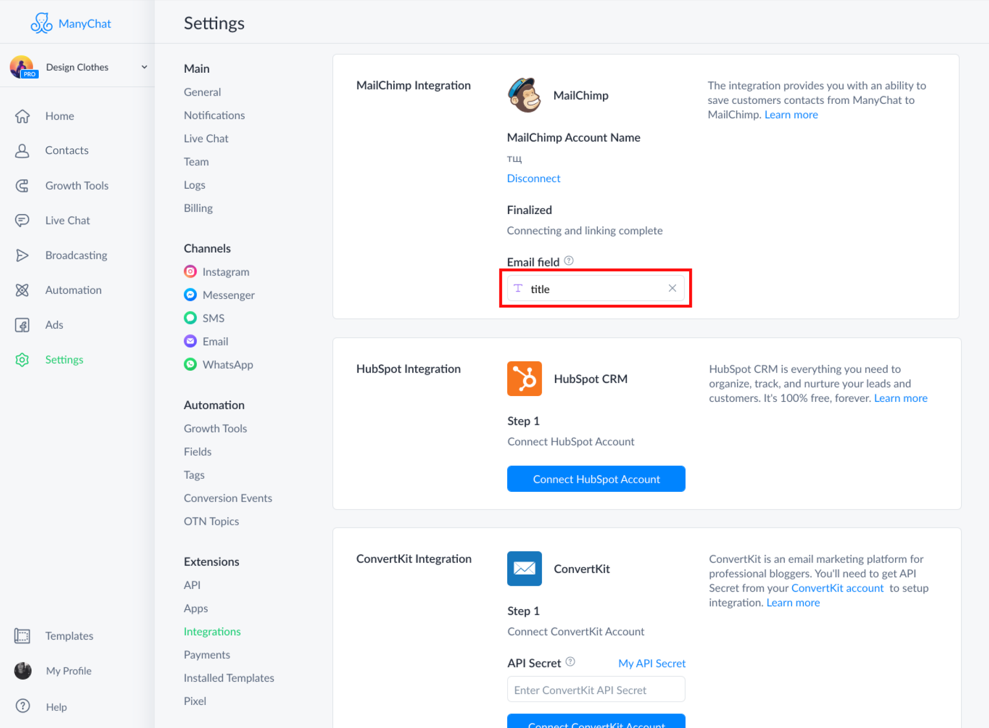Select the Automation sidebar icon
The width and height of the screenshot is (989, 728).
pos(22,290)
